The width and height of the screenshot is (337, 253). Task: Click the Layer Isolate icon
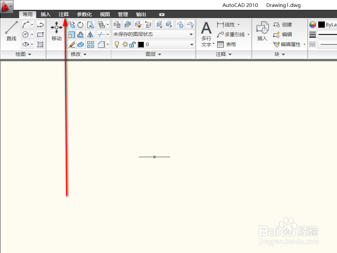(159, 24)
